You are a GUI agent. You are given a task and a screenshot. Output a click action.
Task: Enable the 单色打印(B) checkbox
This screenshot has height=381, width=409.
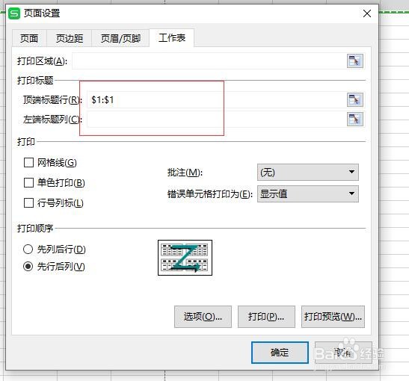pyautogui.click(x=28, y=183)
